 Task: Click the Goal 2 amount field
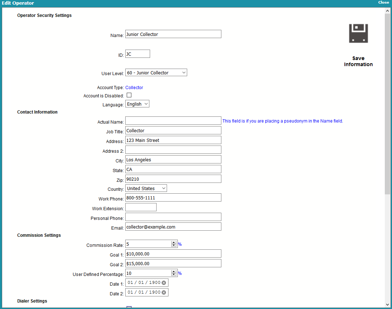(x=173, y=264)
